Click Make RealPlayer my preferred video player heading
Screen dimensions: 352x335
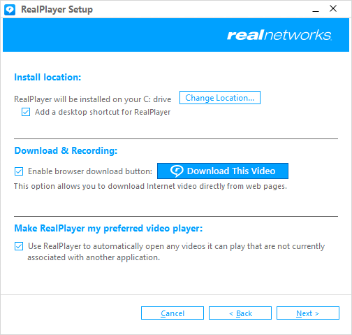[108, 228]
